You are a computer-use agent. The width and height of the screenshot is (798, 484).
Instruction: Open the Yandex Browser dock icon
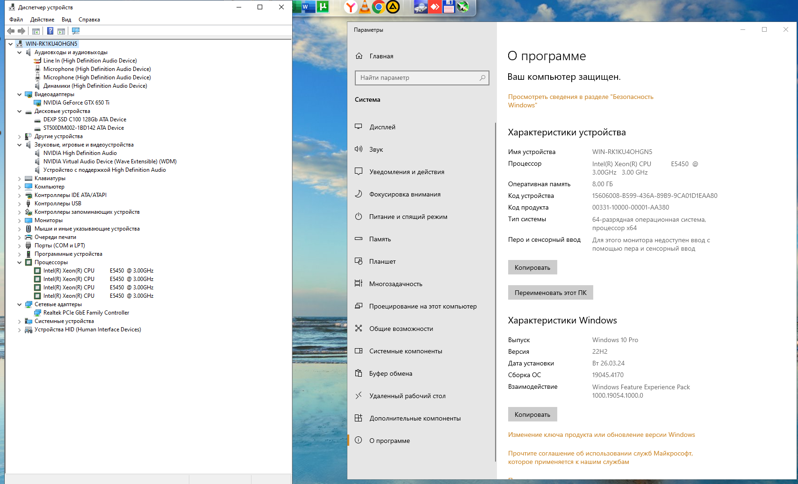351,7
